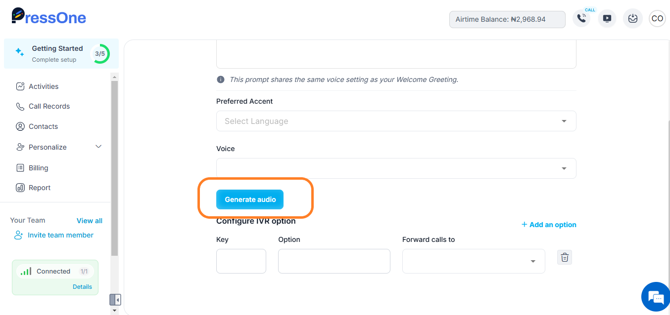Click the info icon beside the prompt note

click(221, 79)
